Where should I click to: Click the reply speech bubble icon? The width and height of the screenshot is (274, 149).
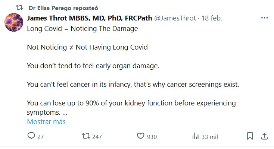click(x=32, y=136)
